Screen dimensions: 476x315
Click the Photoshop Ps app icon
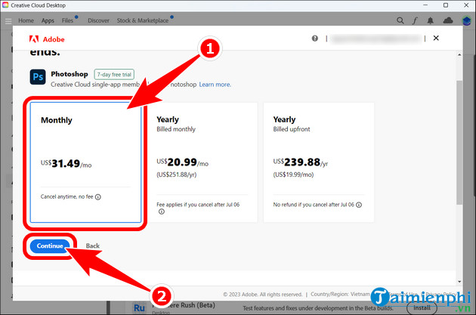point(38,77)
